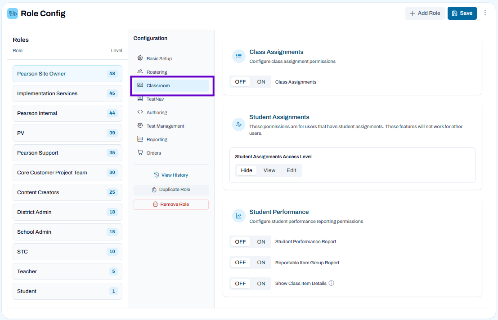
Task: Click the Add Role button
Action: tap(425, 13)
